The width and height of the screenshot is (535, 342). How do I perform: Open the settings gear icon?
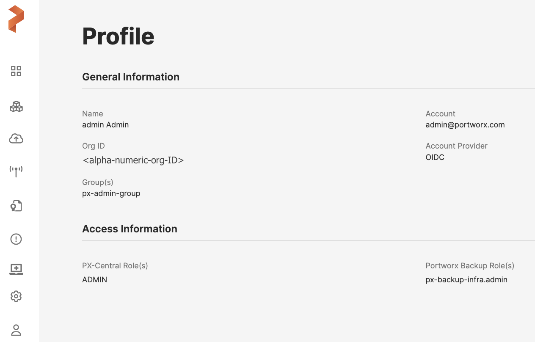[16, 296]
